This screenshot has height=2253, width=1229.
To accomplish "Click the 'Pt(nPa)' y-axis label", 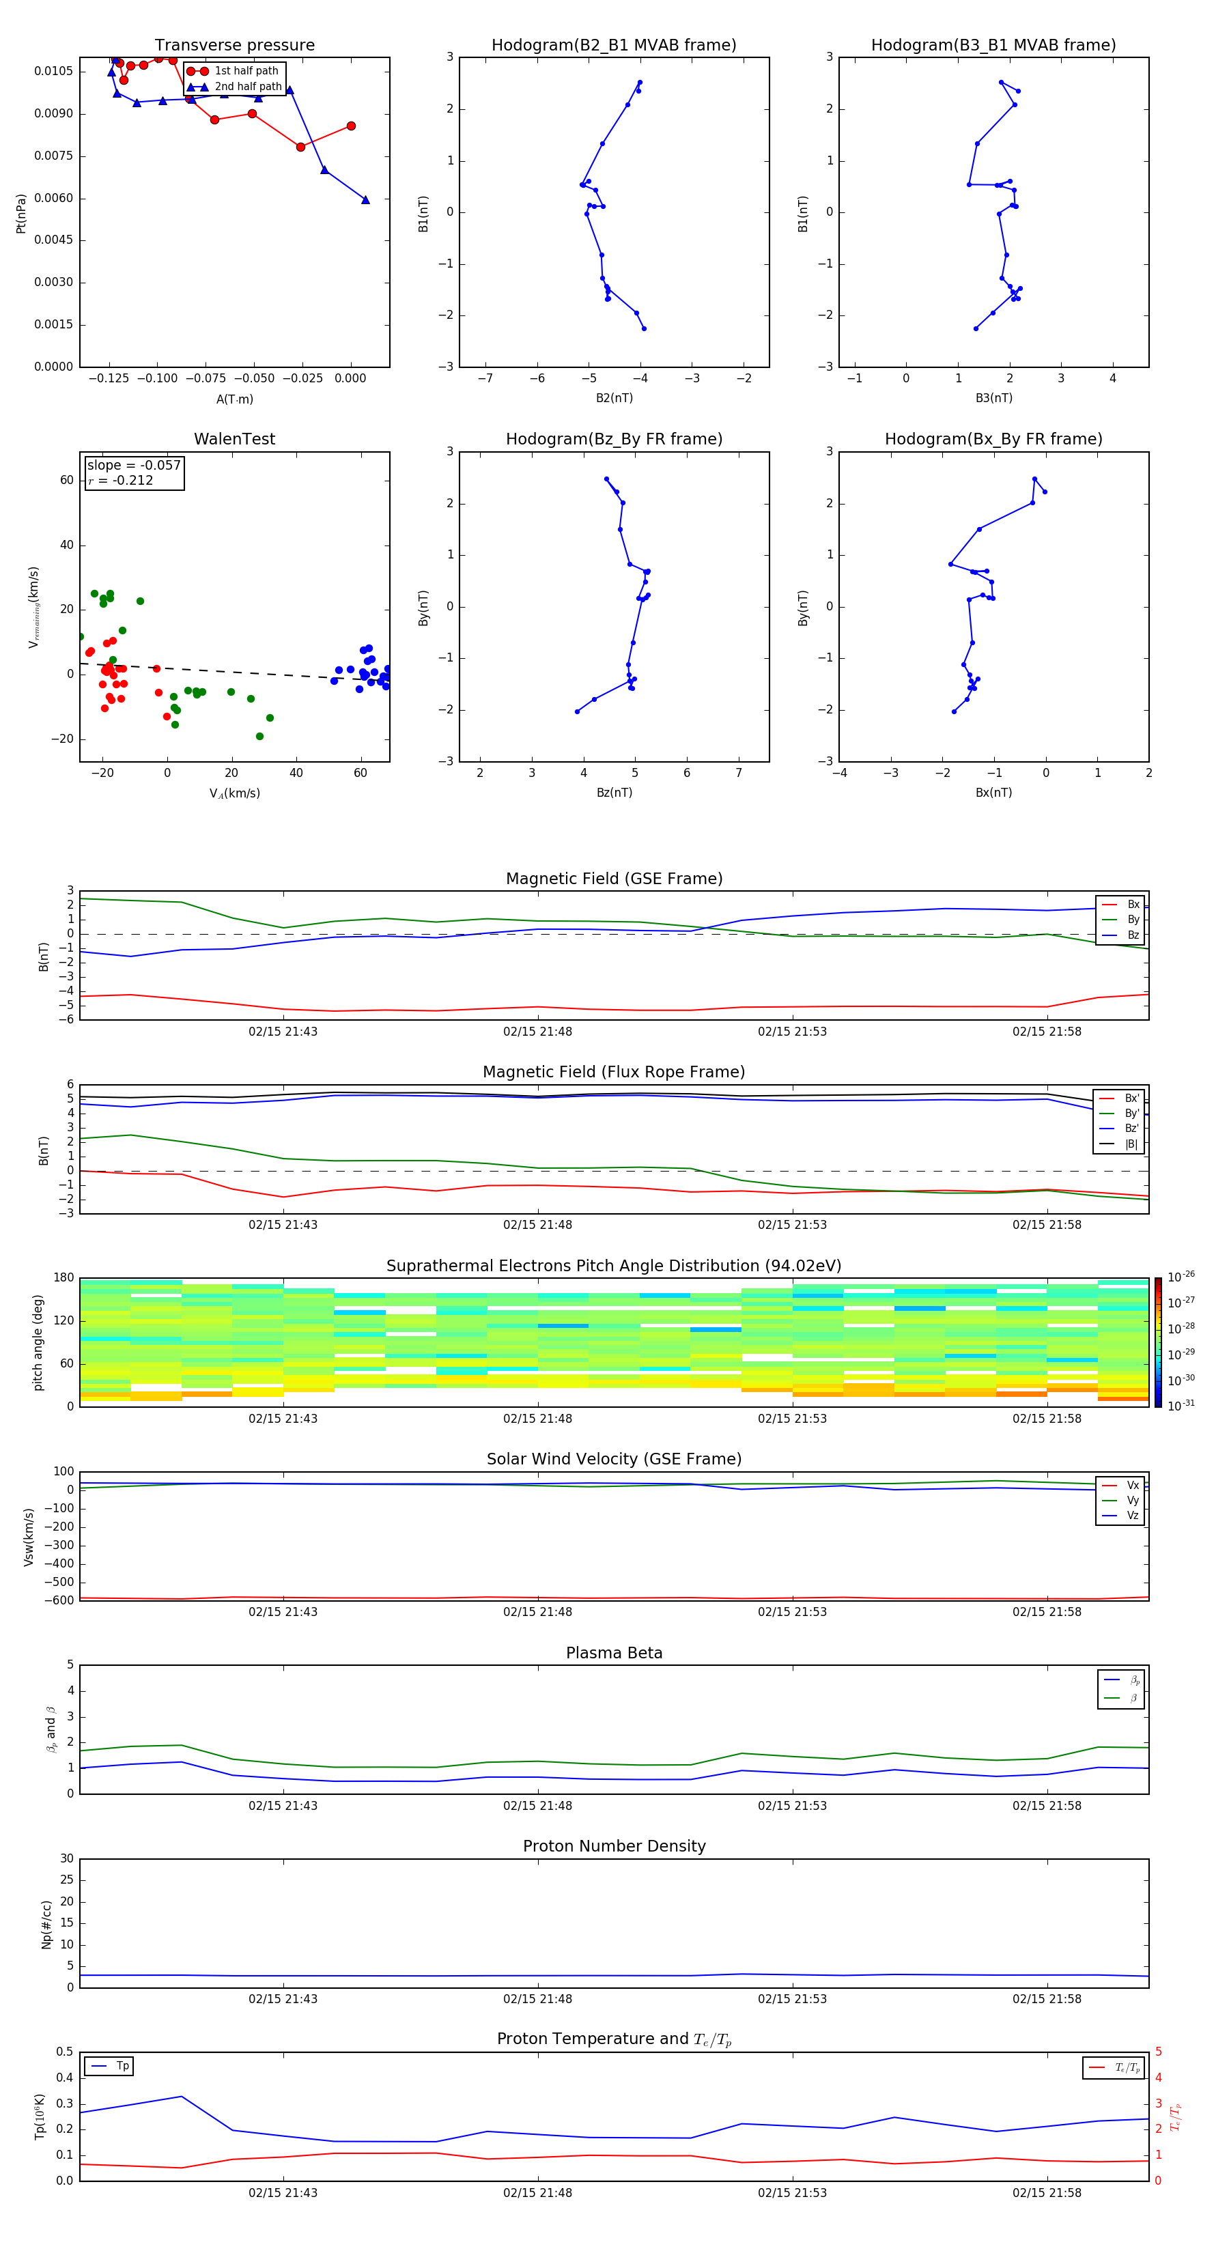I will point(21,212).
